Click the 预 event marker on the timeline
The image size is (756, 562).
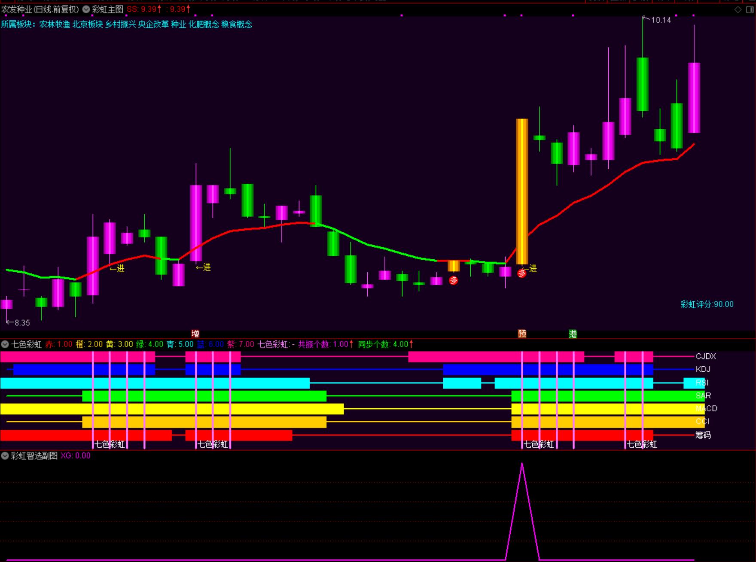pos(522,334)
